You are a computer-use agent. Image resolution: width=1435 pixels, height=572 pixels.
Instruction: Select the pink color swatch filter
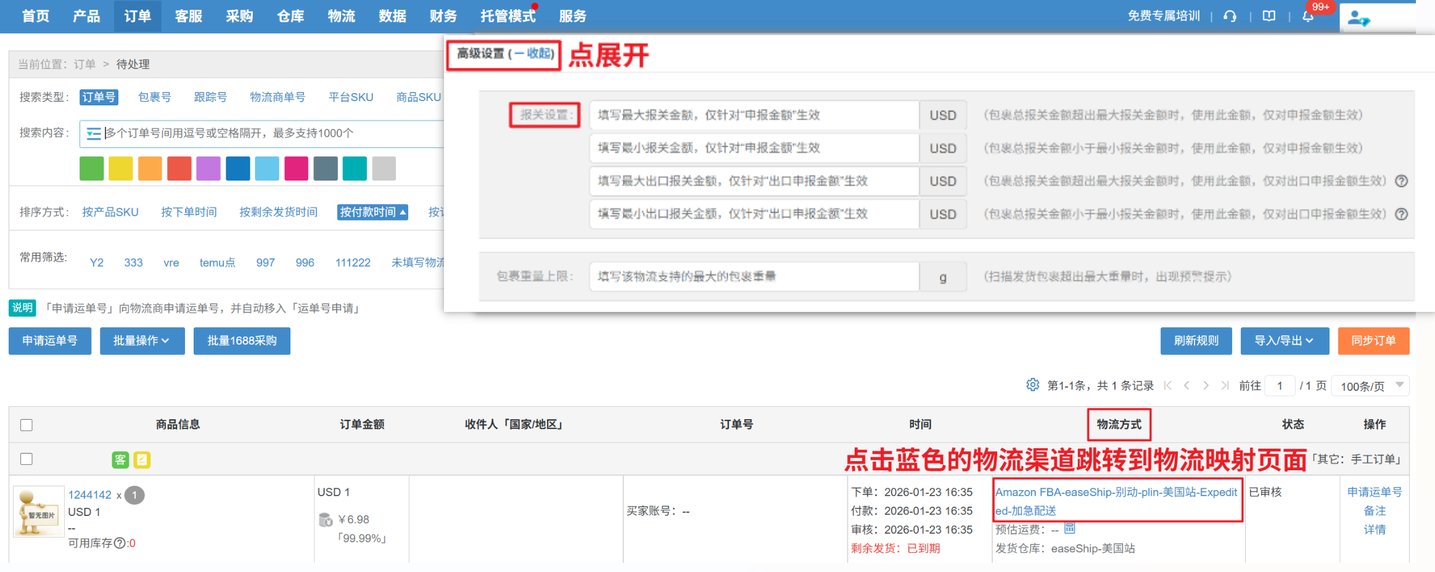click(296, 169)
